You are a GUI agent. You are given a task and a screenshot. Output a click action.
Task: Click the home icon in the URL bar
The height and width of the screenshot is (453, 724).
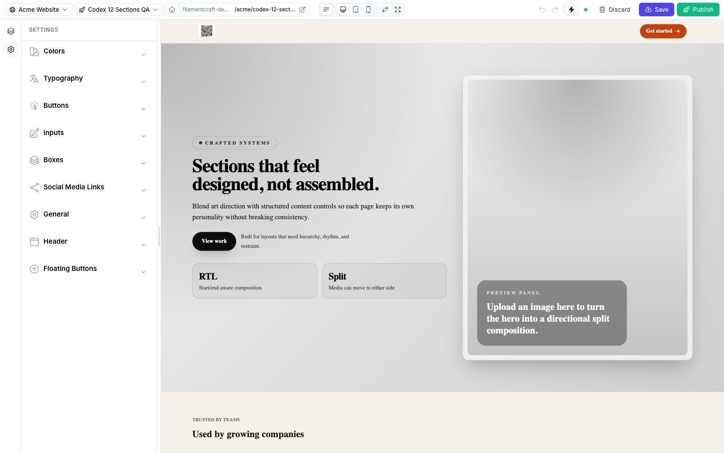click(x=172, y=10)
